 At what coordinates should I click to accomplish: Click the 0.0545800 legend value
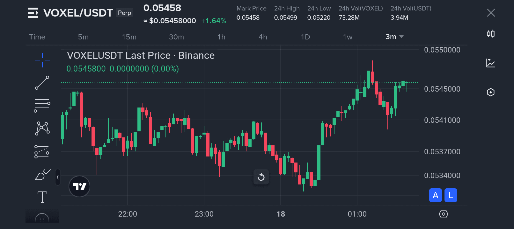tap(86, 69)
